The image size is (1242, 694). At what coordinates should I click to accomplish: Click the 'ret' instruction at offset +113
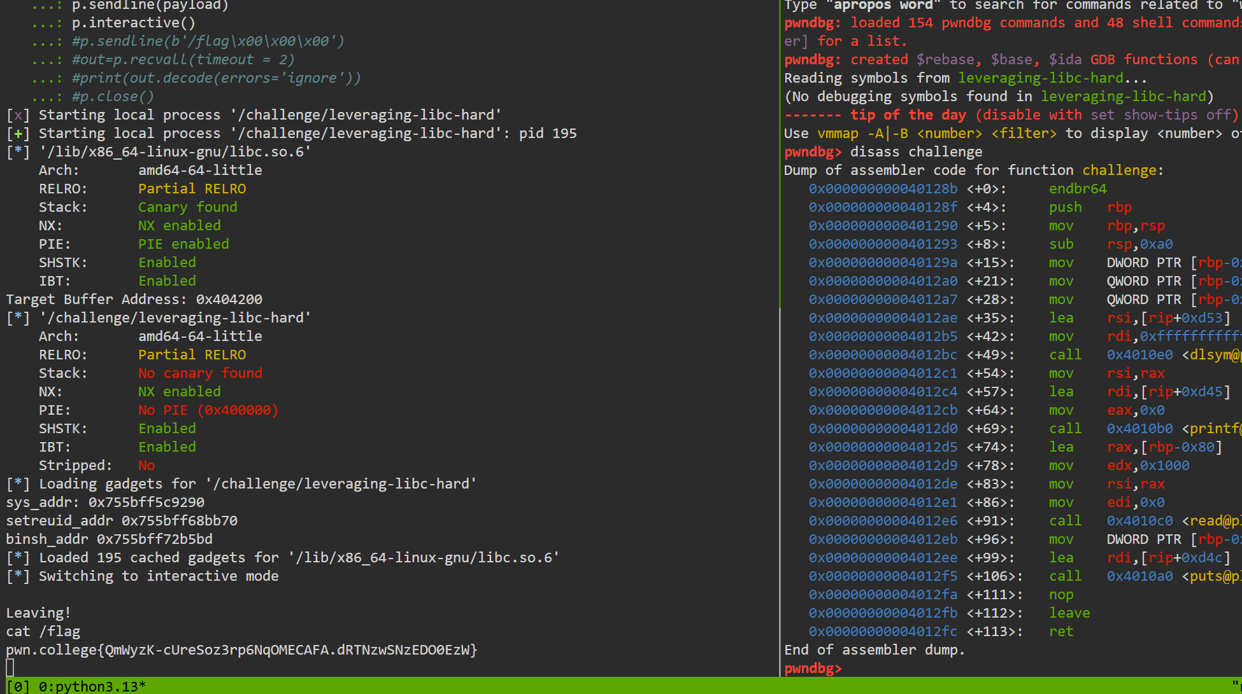coord(1061,632)
